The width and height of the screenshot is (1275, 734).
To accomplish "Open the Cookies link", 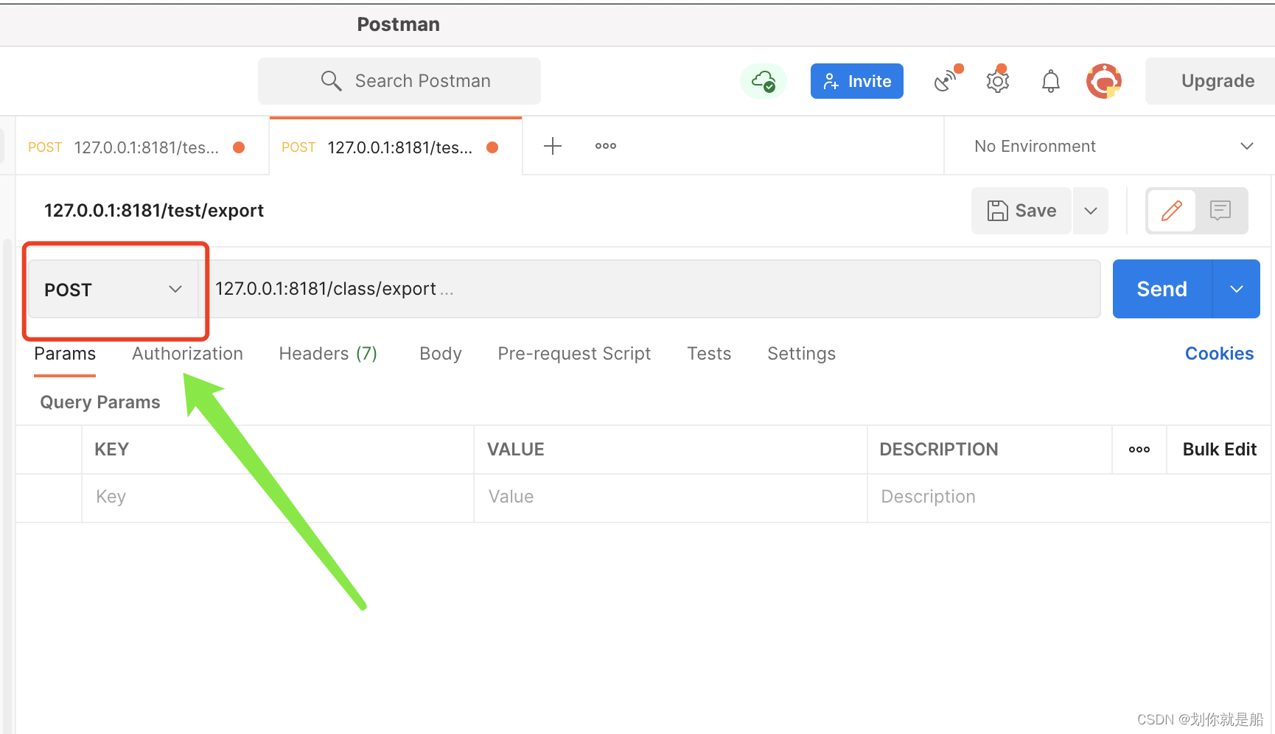I will [1219, 354].
